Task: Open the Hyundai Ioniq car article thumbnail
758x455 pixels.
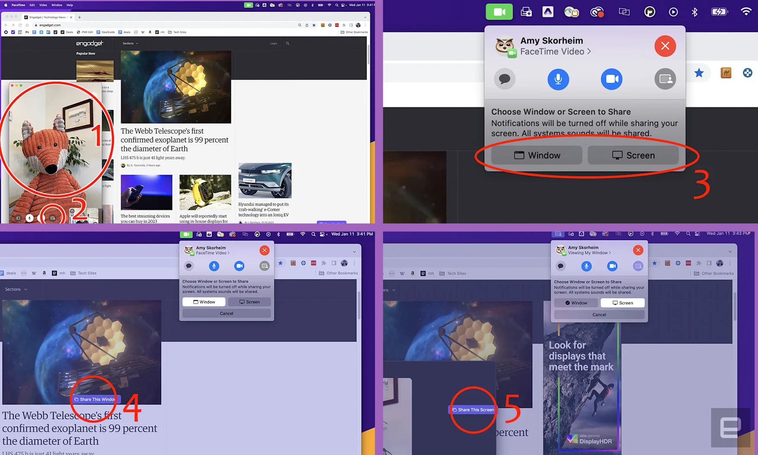Action: click(265, 181)
